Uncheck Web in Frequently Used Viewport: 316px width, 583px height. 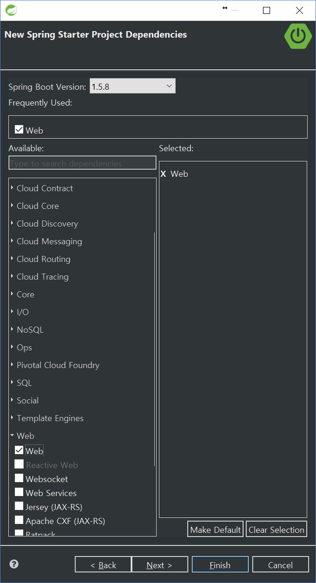(x=19, y=130)
